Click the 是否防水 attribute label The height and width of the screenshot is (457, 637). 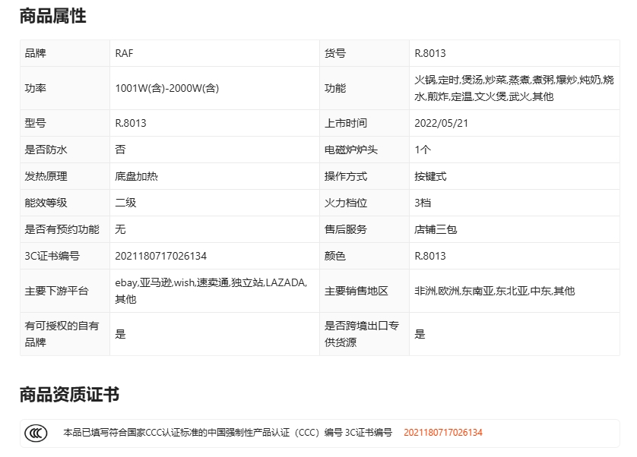pyautogui.click(x=46, y=150)
